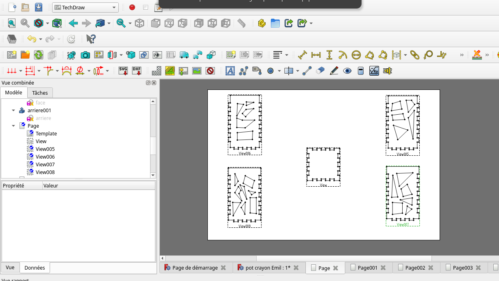
Task: Switch to the Tâches tab
Action: point(40,93)
